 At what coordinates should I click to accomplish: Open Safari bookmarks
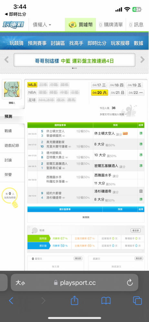(x=106, y=301)
